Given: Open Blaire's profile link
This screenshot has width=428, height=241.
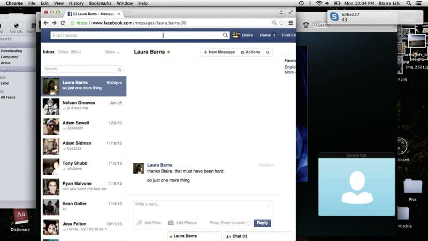Looking at the screenshot, I should (248, 35).
